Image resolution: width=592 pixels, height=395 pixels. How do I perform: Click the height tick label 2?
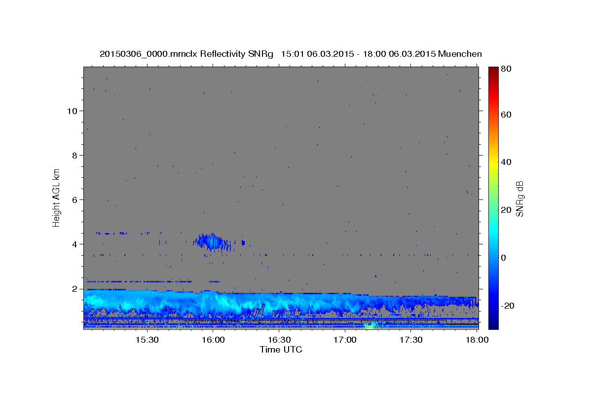pyautogui.click(x=74, y=288)
